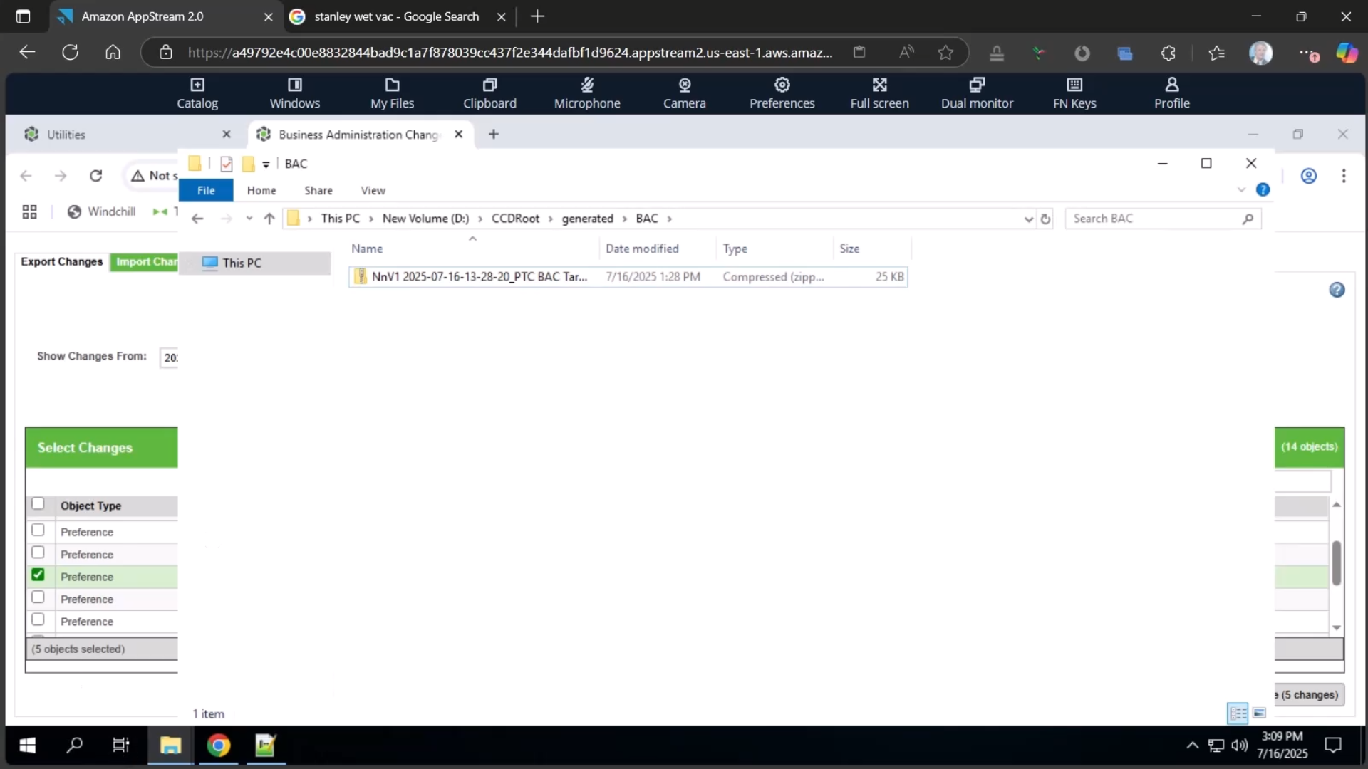Toggle the Object Type header checkbox
The height and width of the screenshot is (769, 1368).
click(x=38, y=504)
